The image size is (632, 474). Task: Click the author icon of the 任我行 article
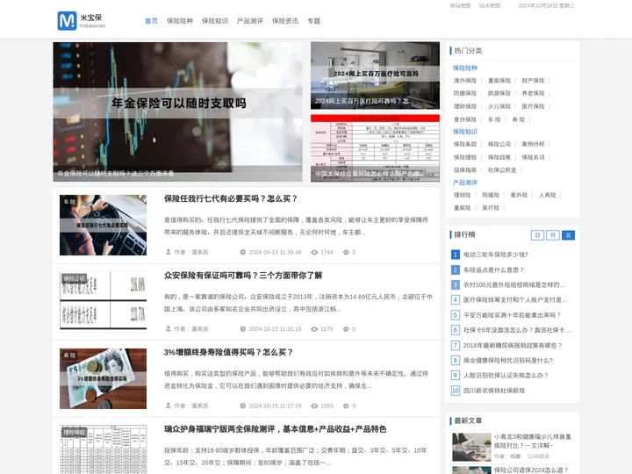(168, 252)
